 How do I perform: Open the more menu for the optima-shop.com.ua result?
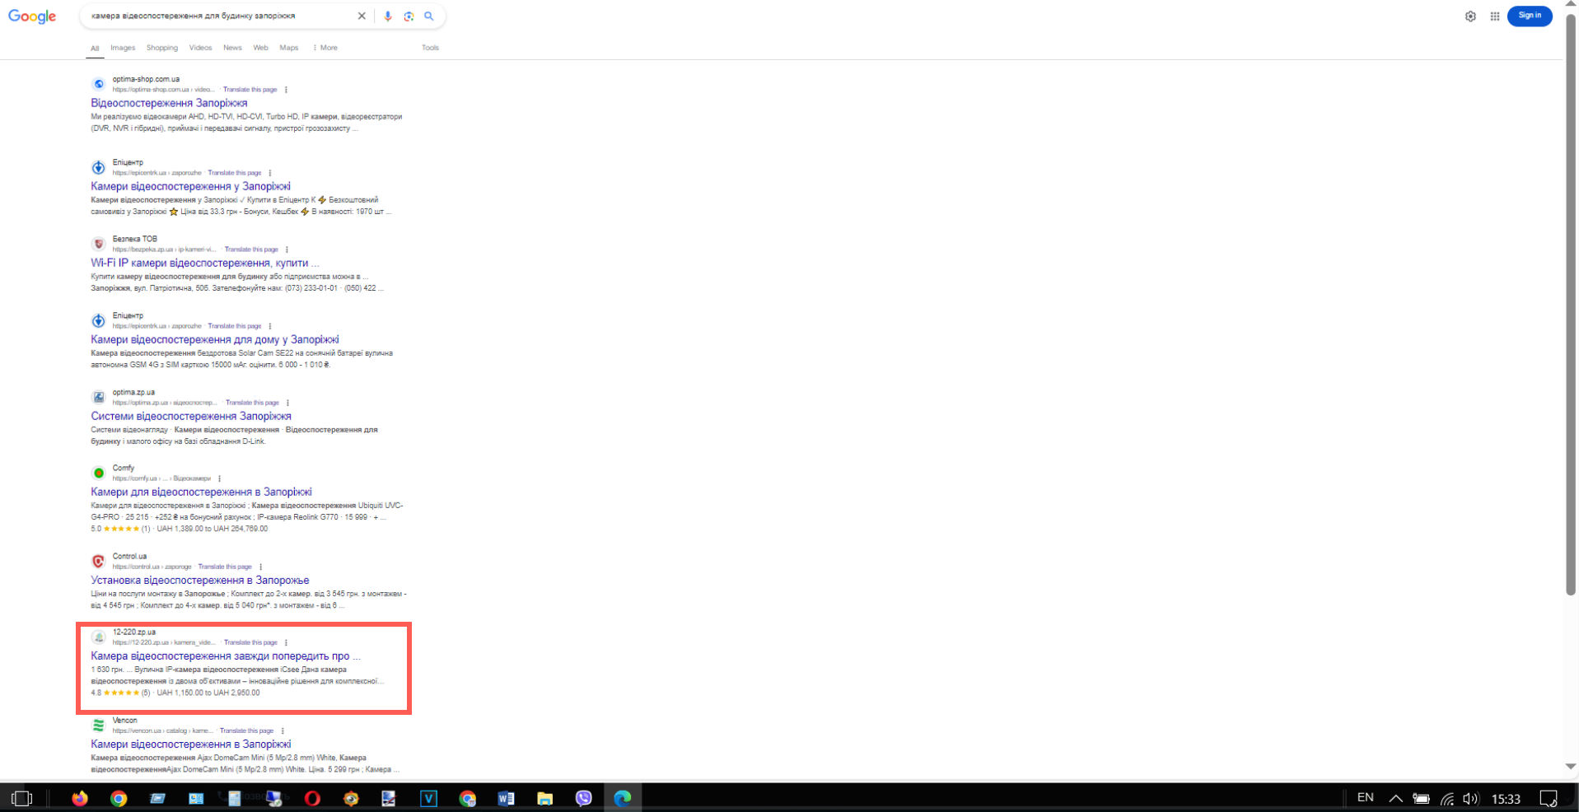(x=286, y=90)
